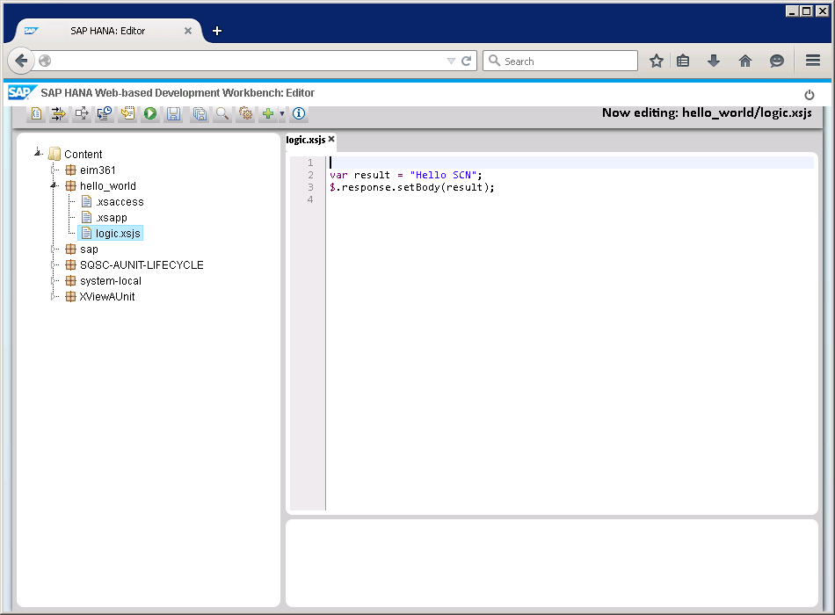Click the green plus icon to create content
The width and height of the screenshot is (835, 615).
click(x=268, y=113)
